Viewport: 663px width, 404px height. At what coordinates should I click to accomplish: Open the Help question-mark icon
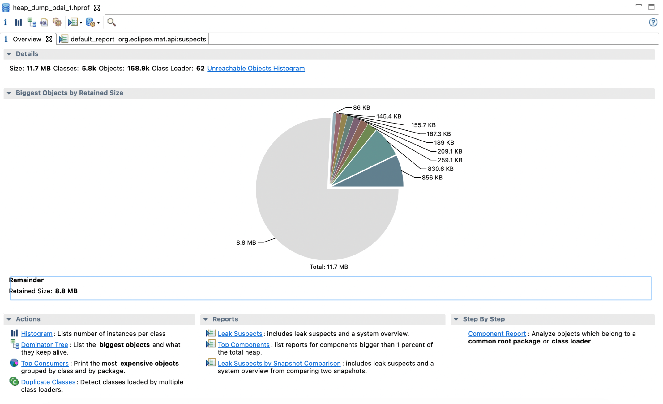coord(653,22)
